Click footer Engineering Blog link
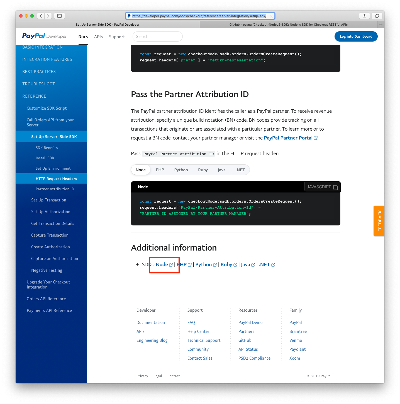400x404 pixels. coord(152,340)
